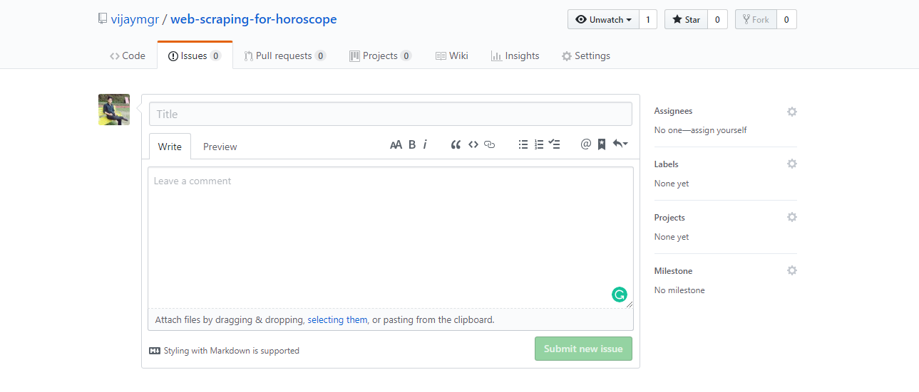This screenshot has height=392, width=919.
Task: Click 'assign yourself' link
Action: coord(717,130)
